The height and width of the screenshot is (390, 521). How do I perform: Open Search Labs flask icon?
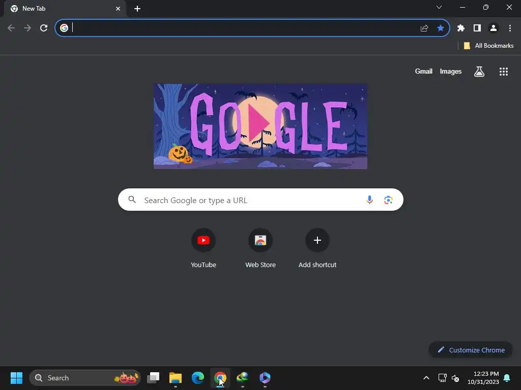pyautogui.click(x=479, y=71)
